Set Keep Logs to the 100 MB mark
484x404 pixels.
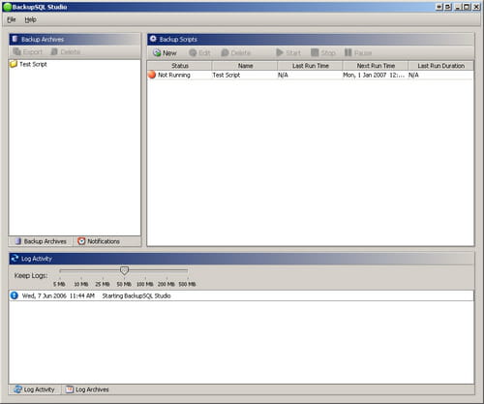click(145, 284)
